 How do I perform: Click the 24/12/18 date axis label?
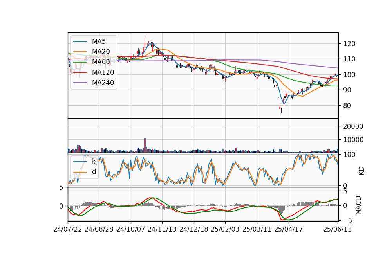click(194, 229)
